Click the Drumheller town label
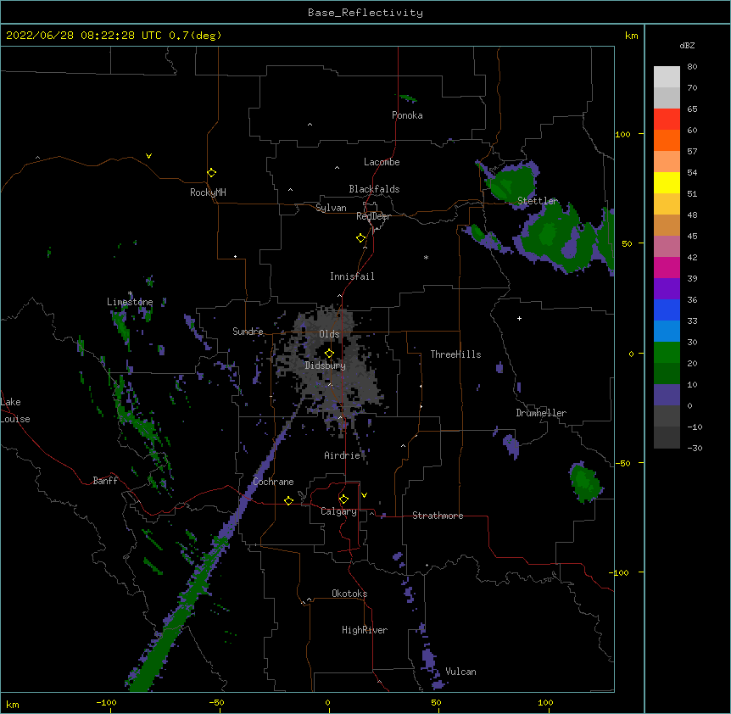 541,413
